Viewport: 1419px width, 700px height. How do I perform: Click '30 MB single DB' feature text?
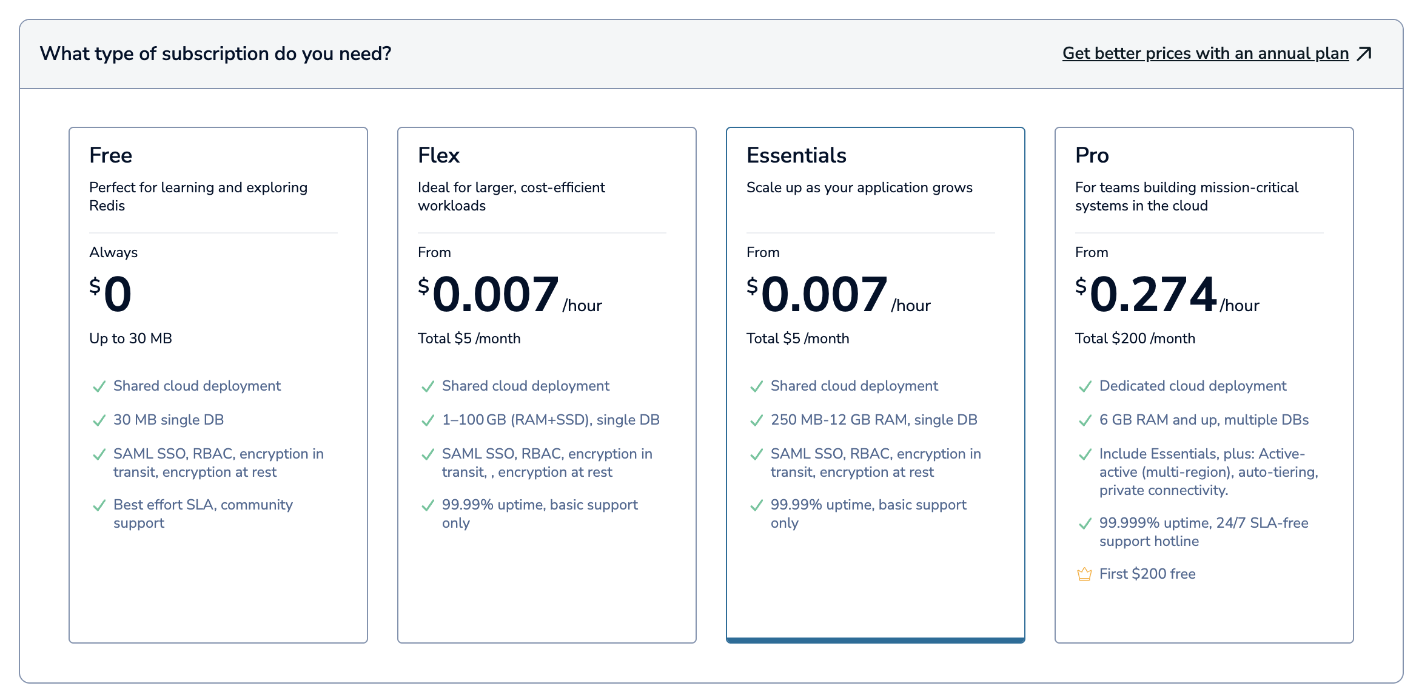(x=169, y=420)
